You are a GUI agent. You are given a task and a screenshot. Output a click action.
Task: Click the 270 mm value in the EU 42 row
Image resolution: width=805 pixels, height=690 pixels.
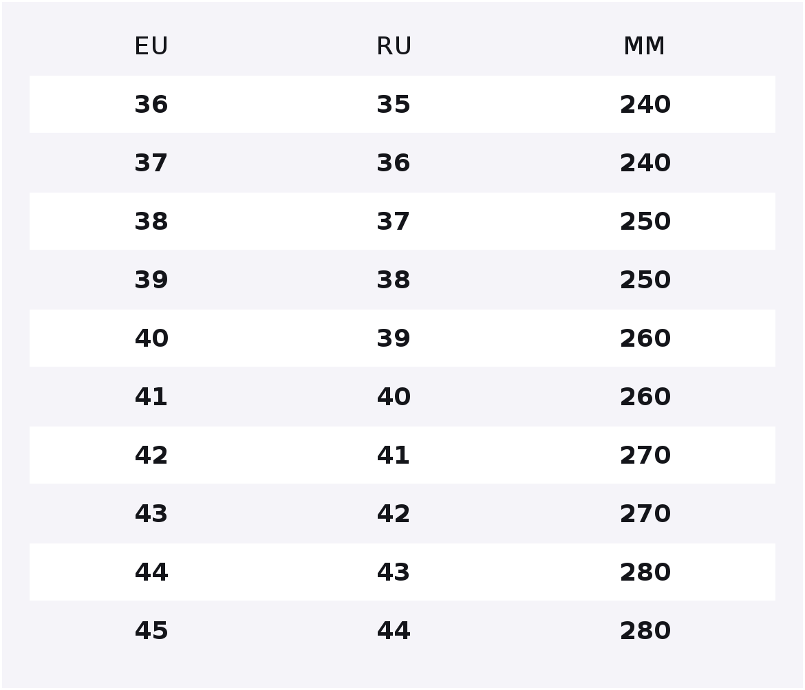coord(645,455)
